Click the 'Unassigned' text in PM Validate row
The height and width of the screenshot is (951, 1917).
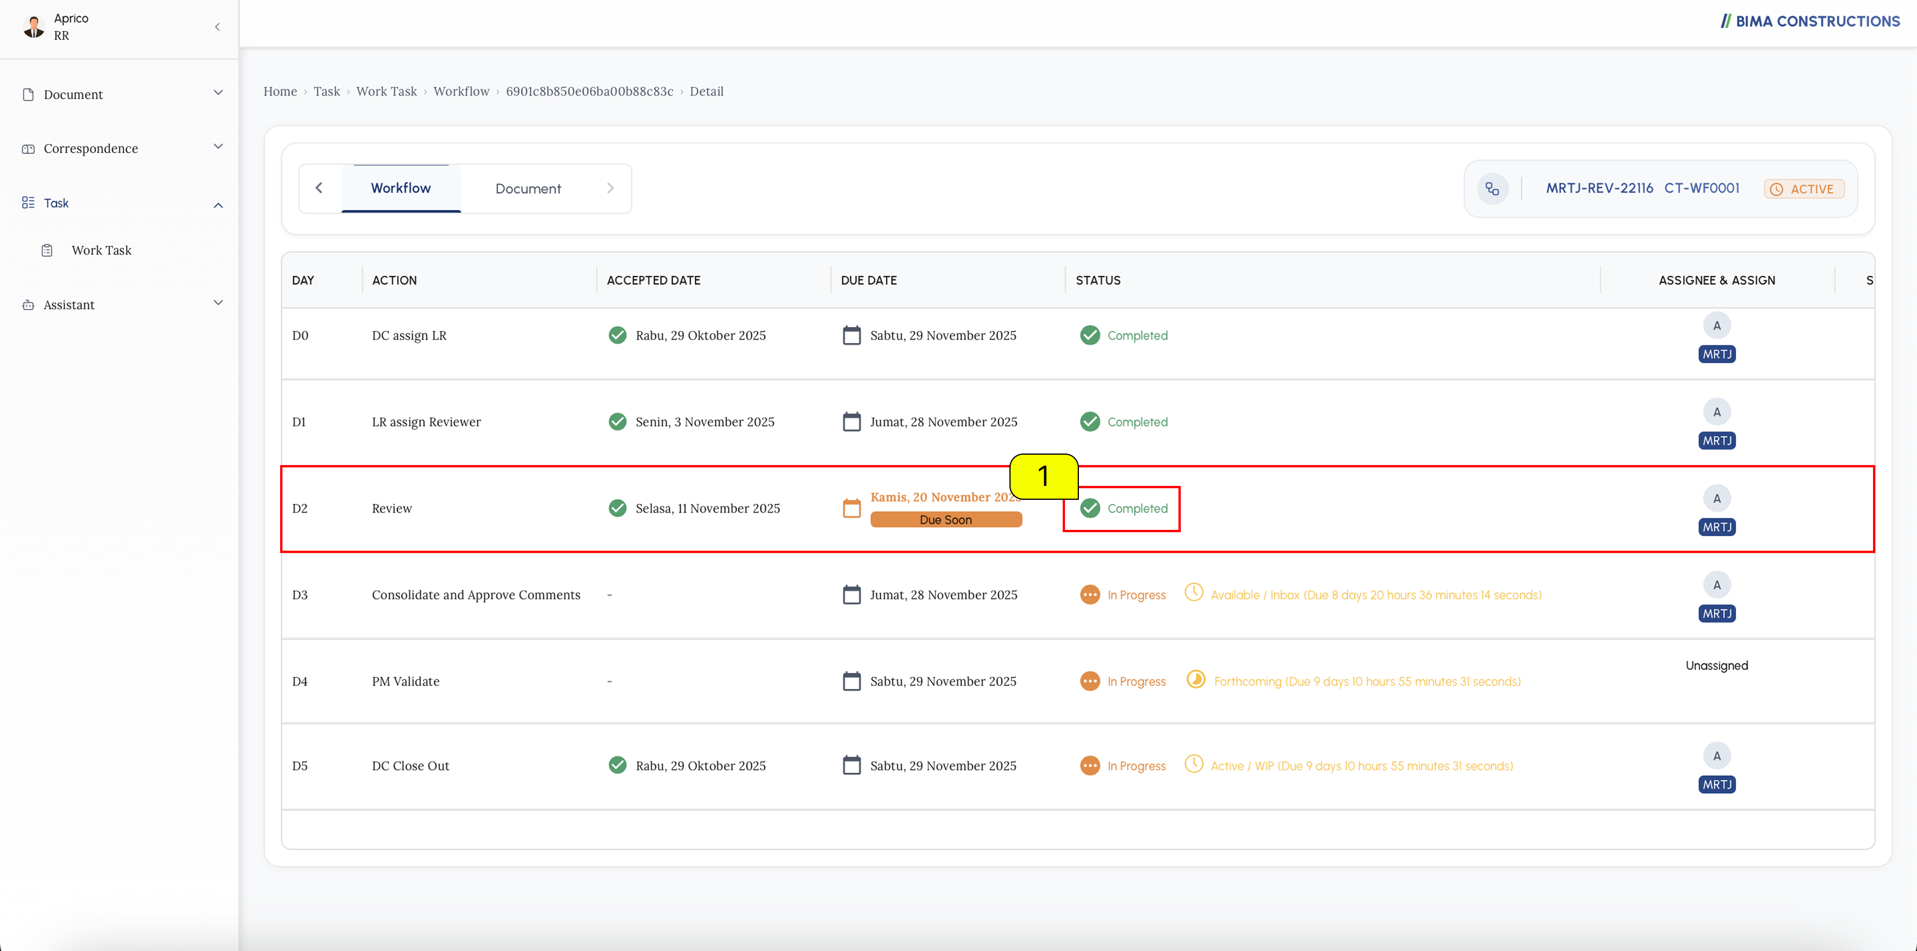pos(1717,665)
